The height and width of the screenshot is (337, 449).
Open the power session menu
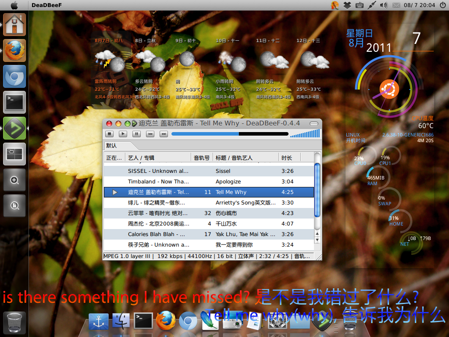pyautogui.click(x=443, y=5)
